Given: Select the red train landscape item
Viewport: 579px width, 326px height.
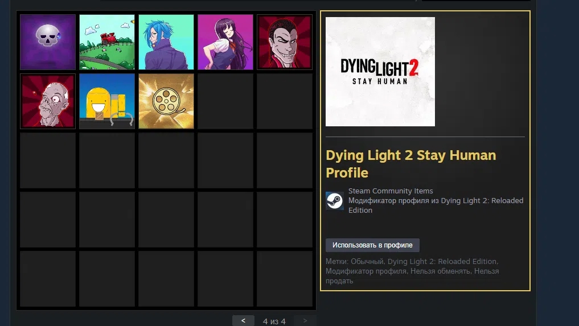Looking at the screenshot, I should pyautogui.click(x=107, y=42).
